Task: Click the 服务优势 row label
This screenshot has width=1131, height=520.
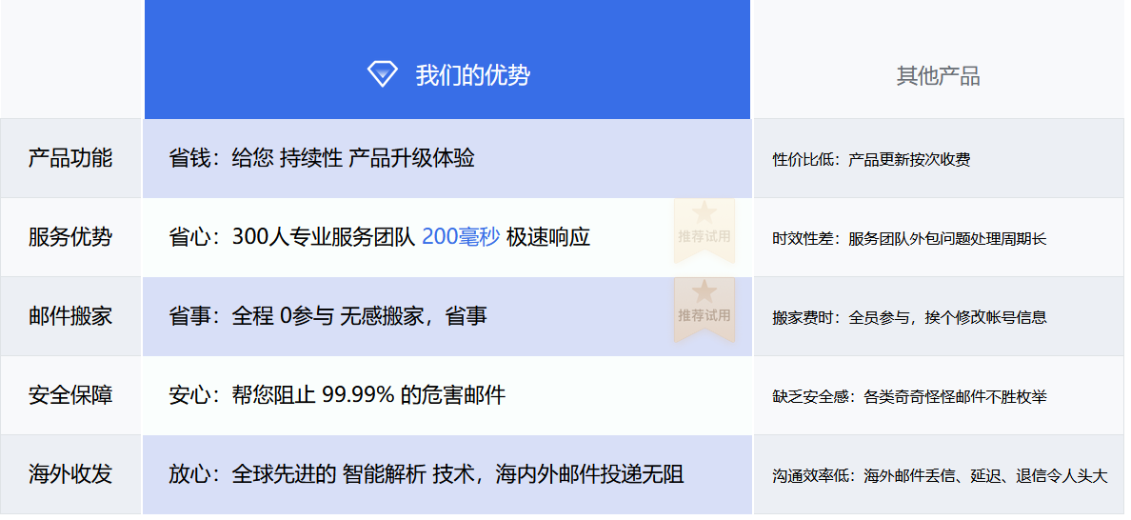Action: [70, 236]
